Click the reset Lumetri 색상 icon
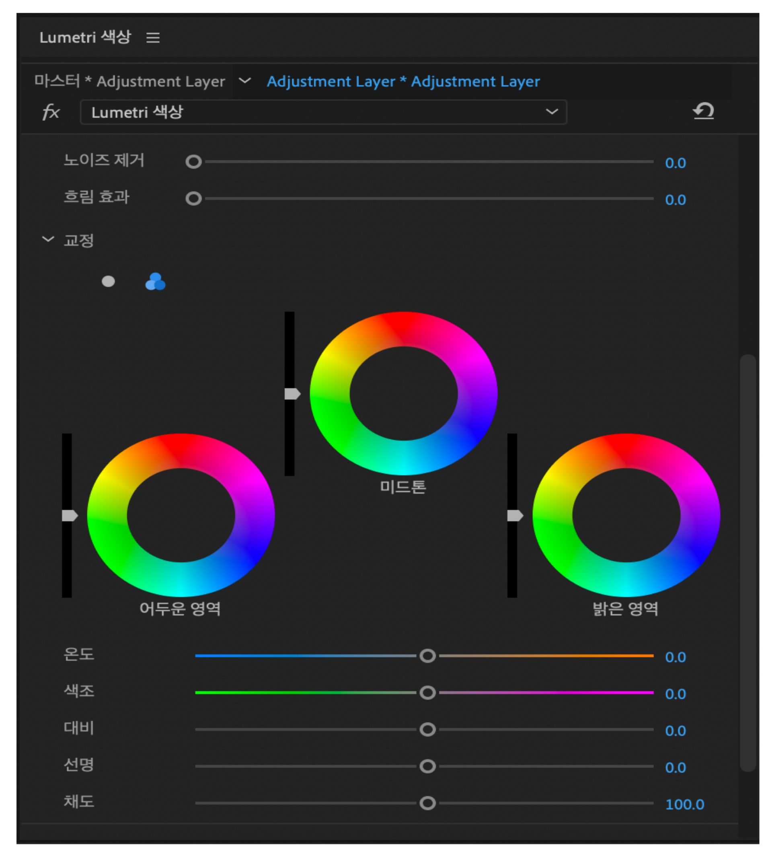 [704, 111]
